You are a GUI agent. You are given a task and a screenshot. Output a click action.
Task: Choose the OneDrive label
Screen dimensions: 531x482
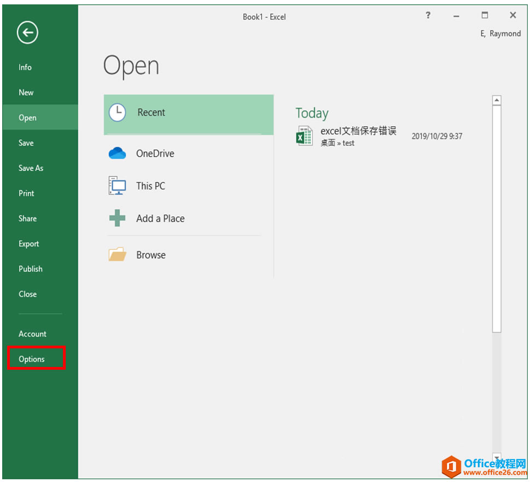coord(155,153)
